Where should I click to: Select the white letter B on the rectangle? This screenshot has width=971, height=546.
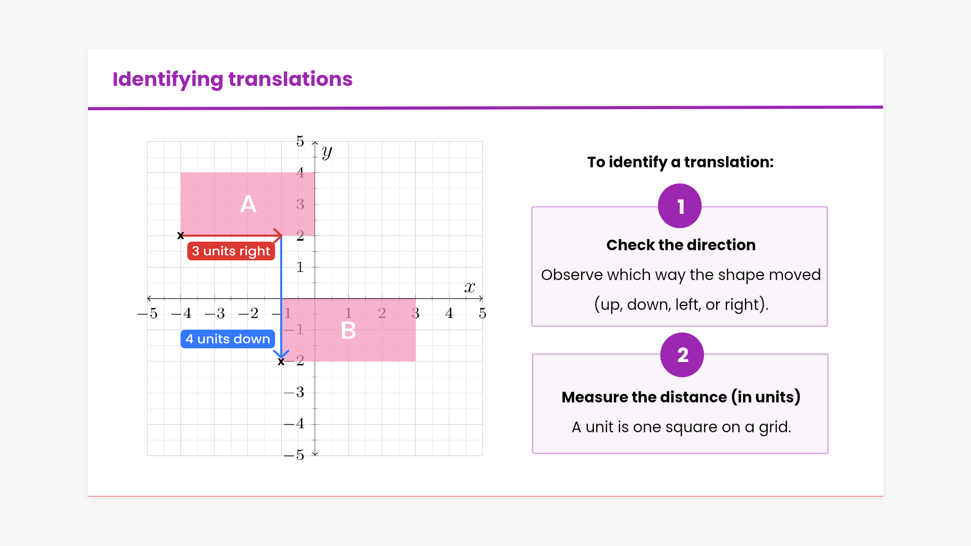(x=348, y=331)
